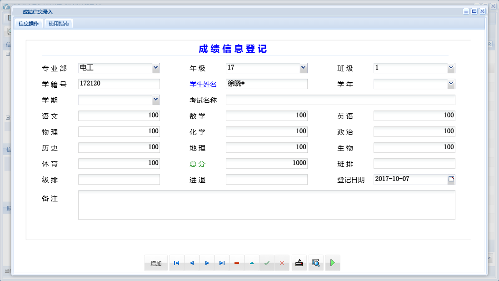Go to the next record

click(x=206, y=263)
